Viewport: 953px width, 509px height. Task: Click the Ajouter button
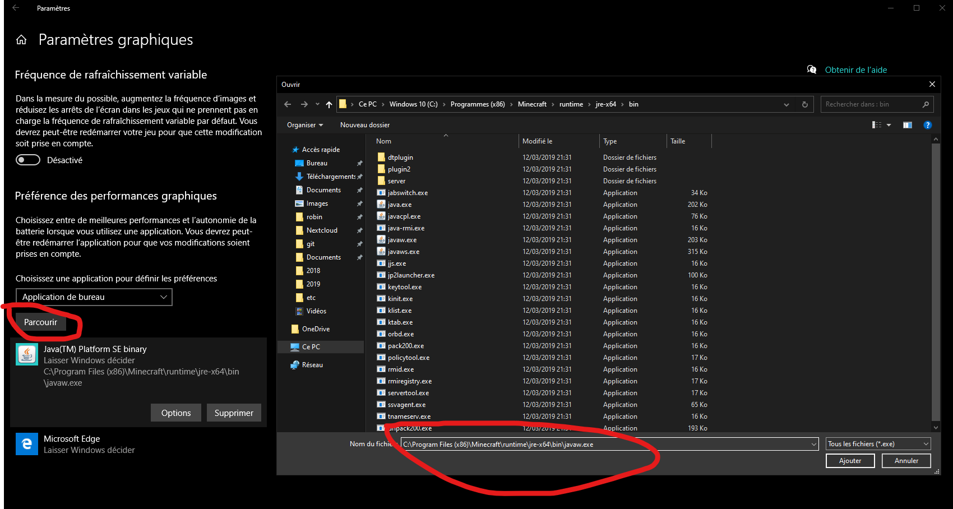point(850,461)
